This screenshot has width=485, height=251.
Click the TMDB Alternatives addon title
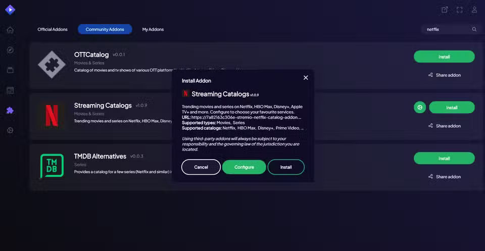point(100,156)
